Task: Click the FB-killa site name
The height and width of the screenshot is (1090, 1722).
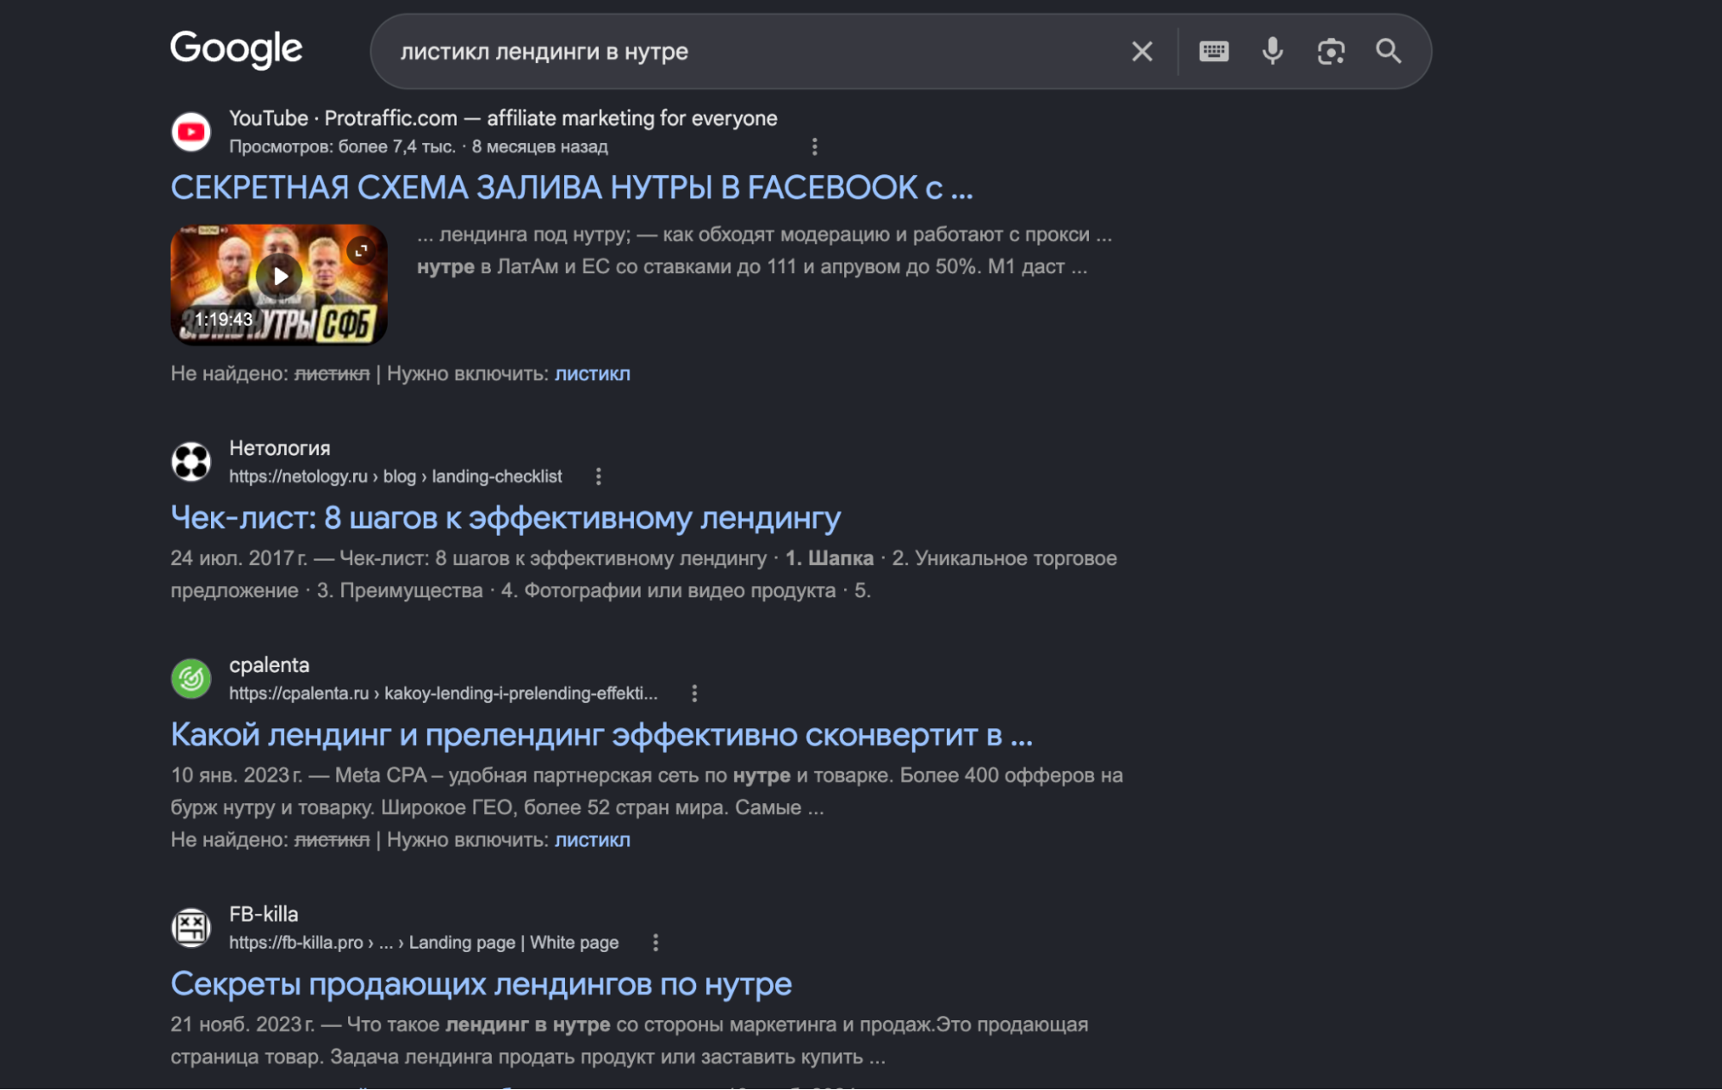Action: coord(264,914)
